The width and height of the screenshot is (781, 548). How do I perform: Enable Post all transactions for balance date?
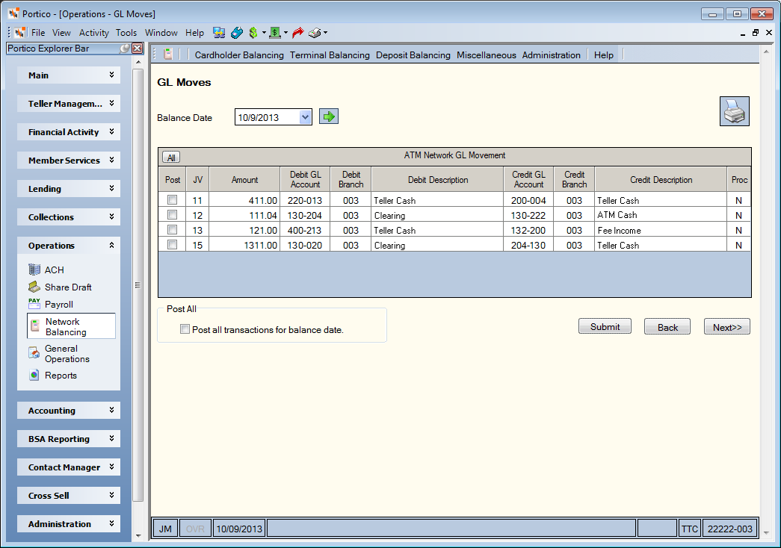click(x=185, y=329)
